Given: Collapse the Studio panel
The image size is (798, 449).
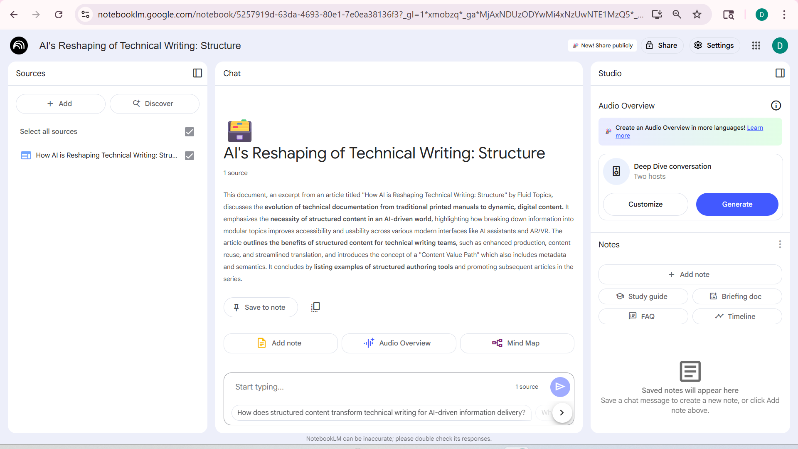Looking at the screenshot, I should [780, 73].
